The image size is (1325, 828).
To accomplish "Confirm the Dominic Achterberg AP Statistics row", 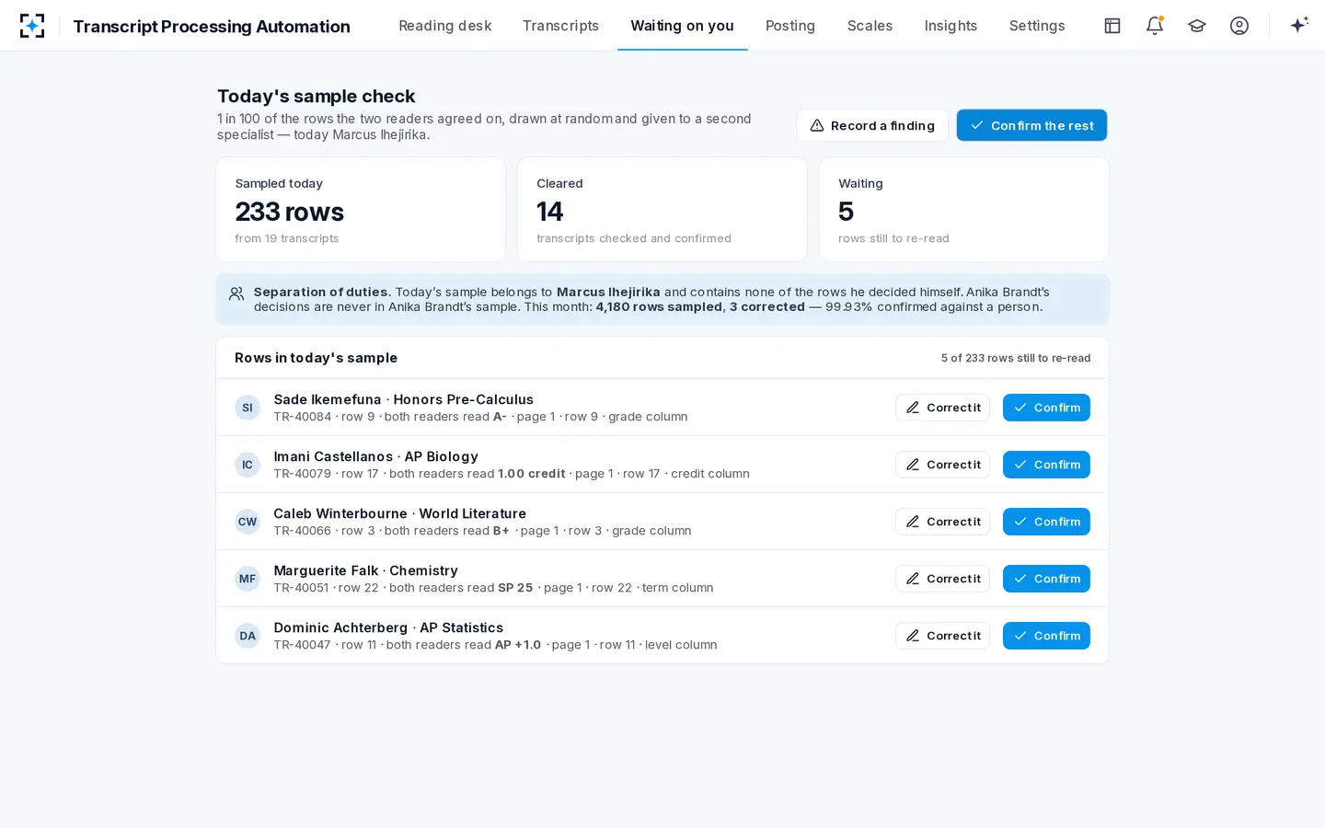I will (1046, 636).
